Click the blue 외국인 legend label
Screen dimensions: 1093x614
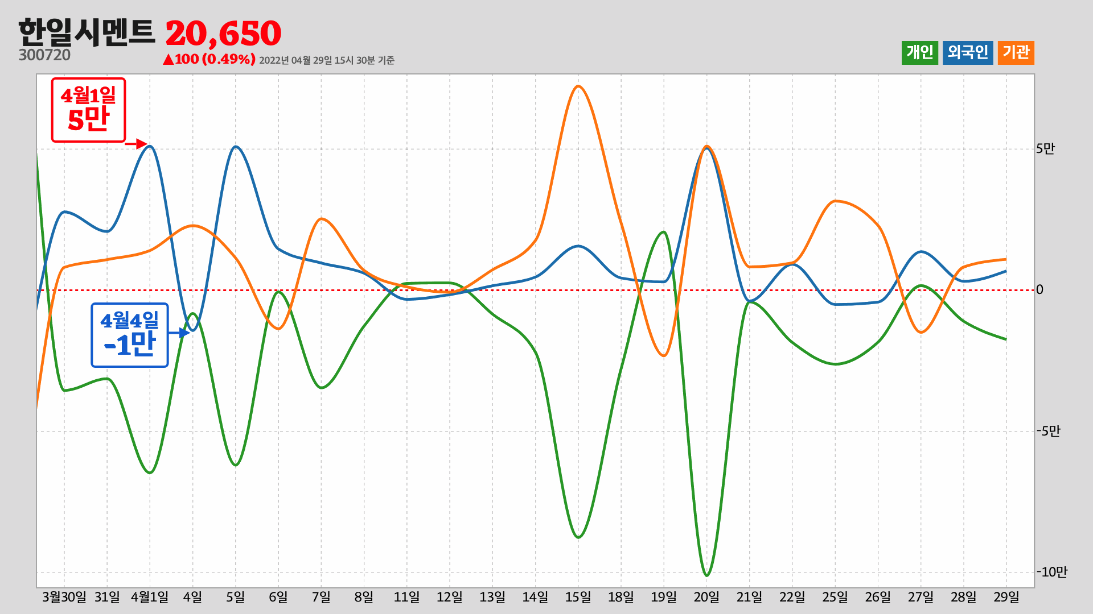968,53
